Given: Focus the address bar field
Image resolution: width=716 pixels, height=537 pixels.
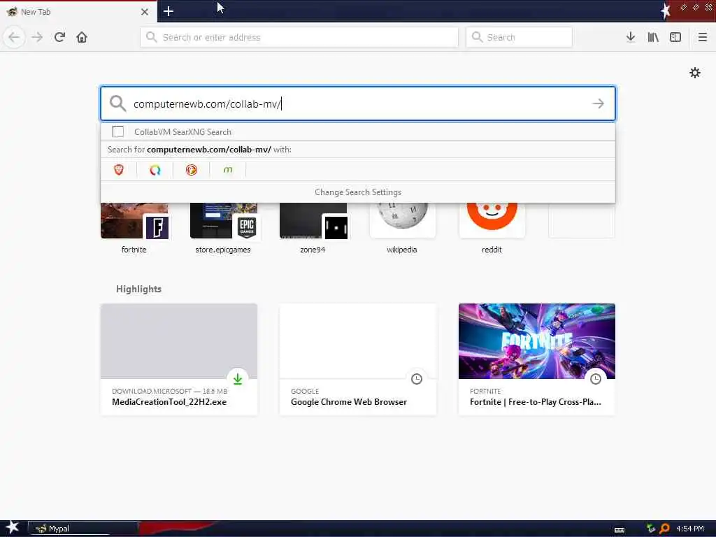Looking at the screenshot, I should pyautogui.click(x=299, y=37).
